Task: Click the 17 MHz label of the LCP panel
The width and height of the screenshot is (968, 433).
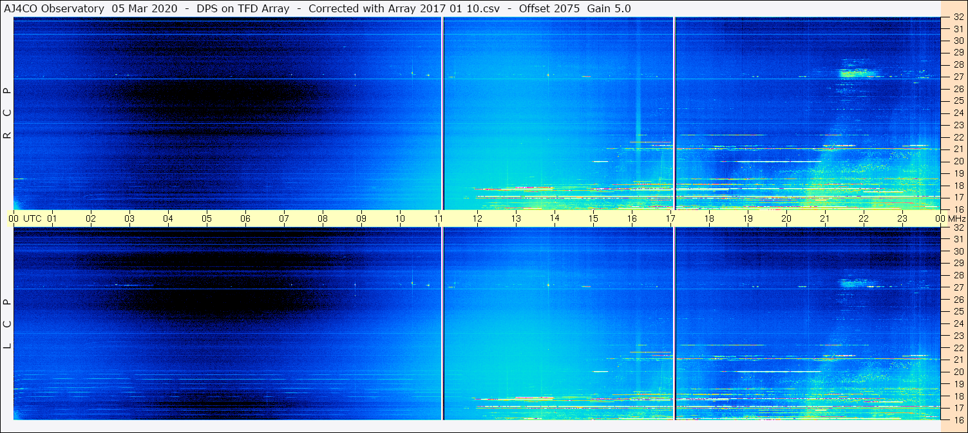Action: point(958,408)
